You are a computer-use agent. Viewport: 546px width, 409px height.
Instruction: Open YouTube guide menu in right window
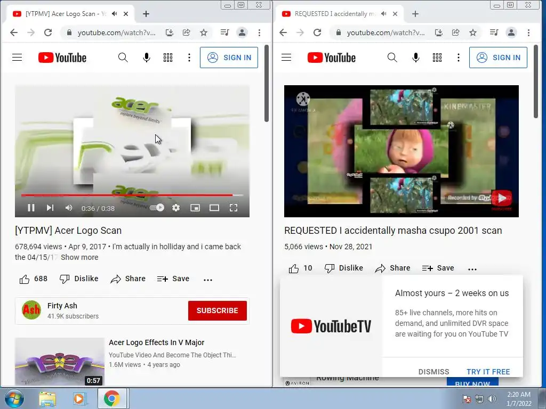(x=286, y=58)
